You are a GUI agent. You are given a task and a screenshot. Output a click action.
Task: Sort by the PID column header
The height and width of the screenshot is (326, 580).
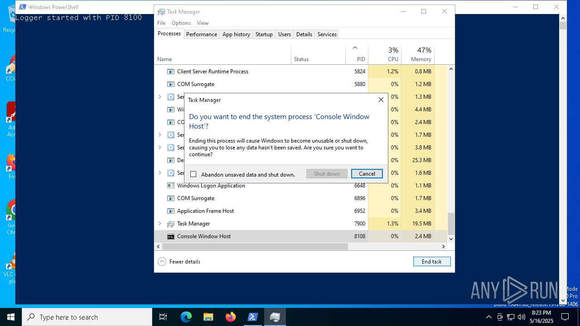pos(357,54)
